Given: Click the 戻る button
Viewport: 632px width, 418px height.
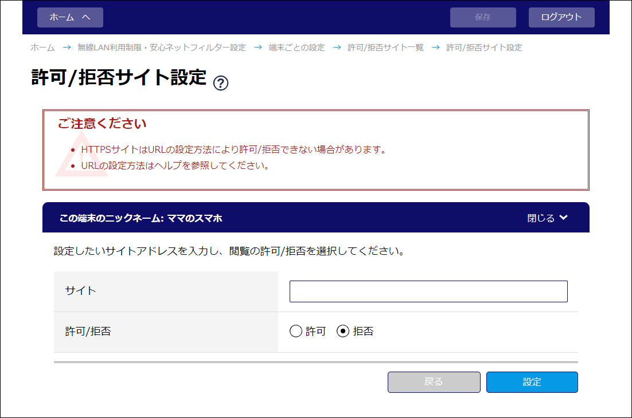Looking at the screenshot, I should [434, 382].
